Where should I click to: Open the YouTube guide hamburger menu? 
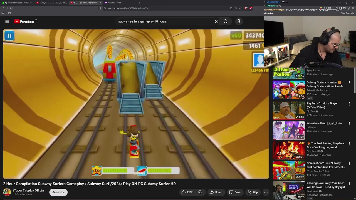coord(7,21)
